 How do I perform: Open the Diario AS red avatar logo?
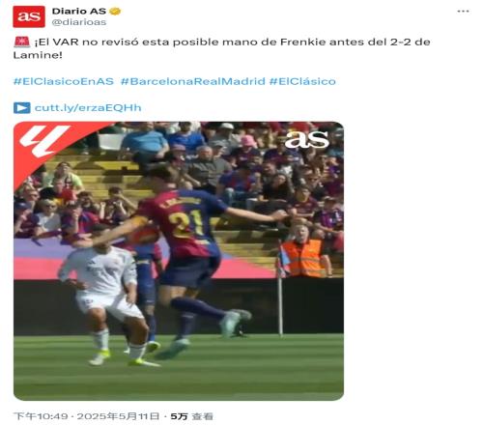pyautogui.click(x=29, y=16)
